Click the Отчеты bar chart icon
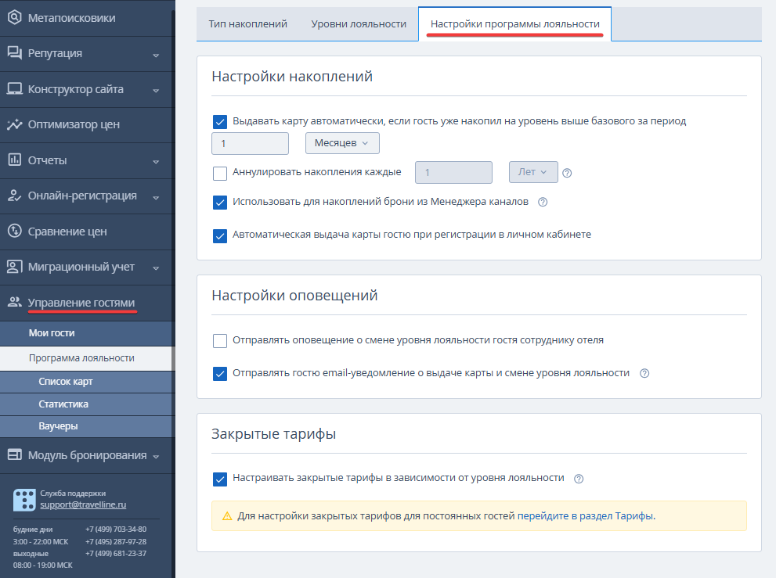776x578 pixels. (14, 160)
